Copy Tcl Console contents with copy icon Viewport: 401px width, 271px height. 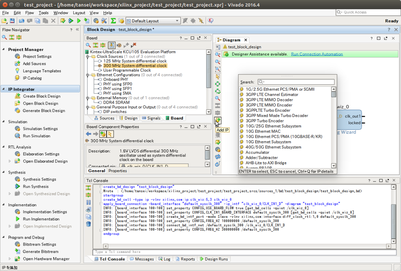click(88, 217)
